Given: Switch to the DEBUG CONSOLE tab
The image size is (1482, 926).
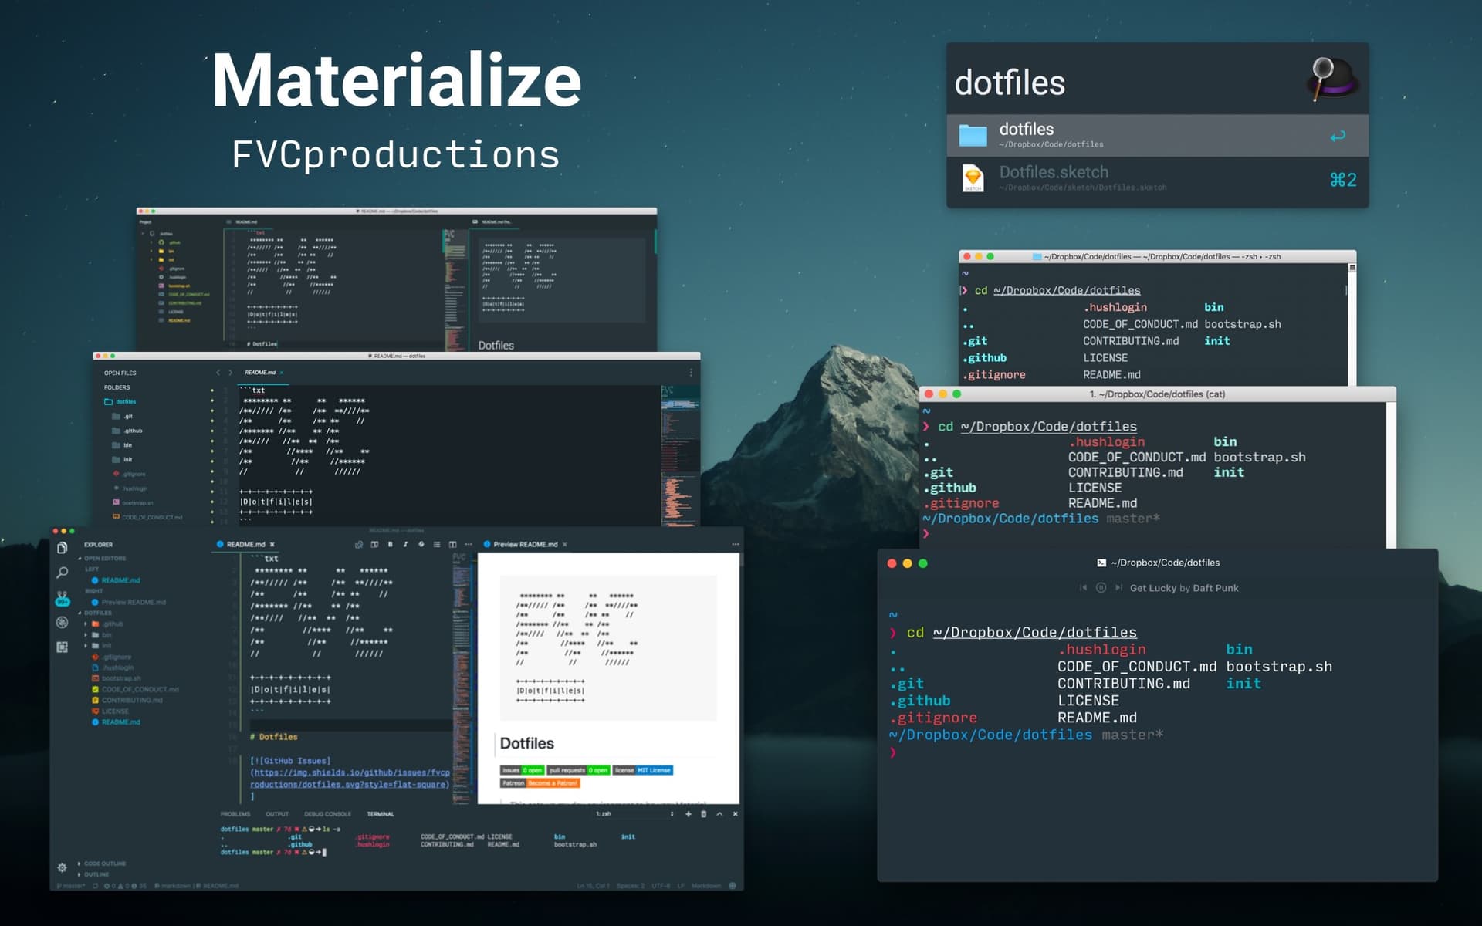Looking at the screenshot, I should [327, 814].
